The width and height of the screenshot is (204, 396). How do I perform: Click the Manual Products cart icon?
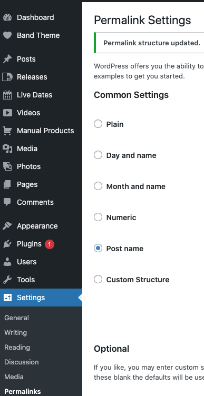point(7,131)
